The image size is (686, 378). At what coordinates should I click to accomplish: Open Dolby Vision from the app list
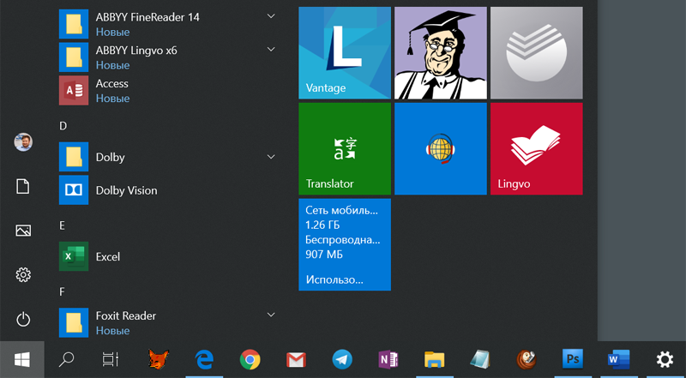click(x=126, y=190)
